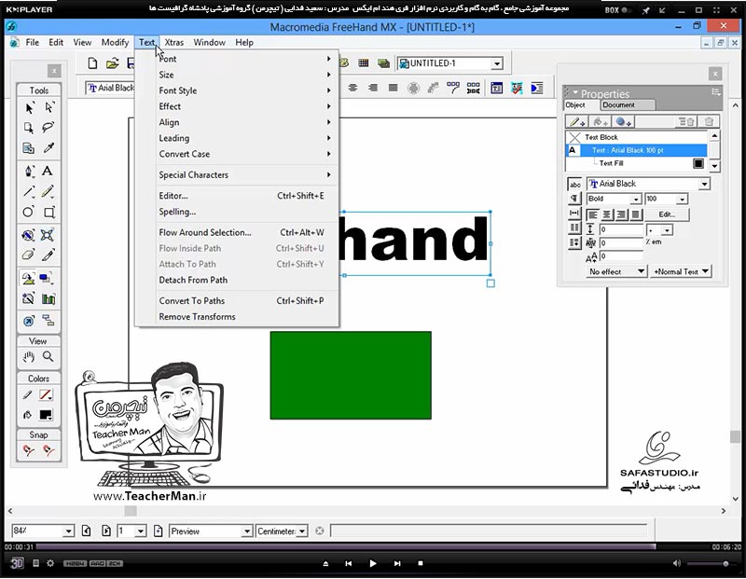Click the leading value input field
The width and height of the screenshot is (746, 579).
click(x=621, y=229)
